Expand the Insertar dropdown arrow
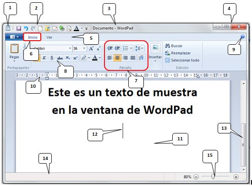 [155, 61]
